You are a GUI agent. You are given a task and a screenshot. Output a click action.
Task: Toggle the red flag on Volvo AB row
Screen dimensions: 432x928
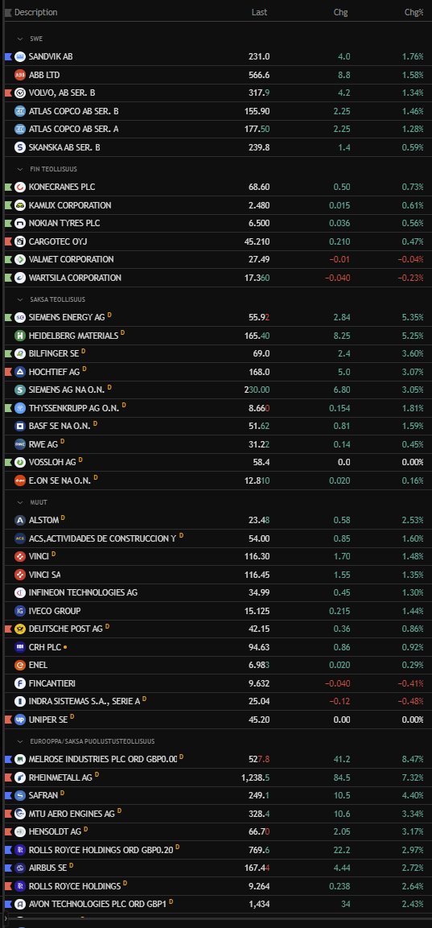coord(8,93)
